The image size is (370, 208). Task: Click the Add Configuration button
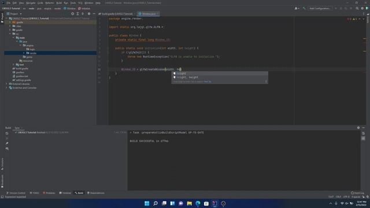320,8
